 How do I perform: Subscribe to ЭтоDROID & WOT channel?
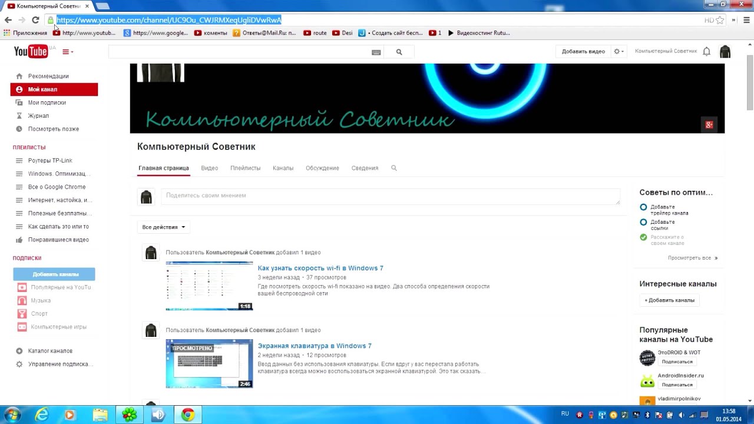click(677, 362)
